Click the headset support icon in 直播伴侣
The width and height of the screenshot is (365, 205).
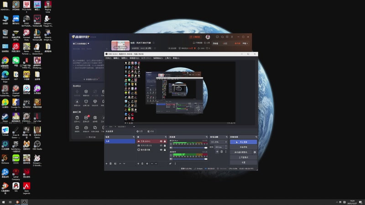(x=222, y=37)
